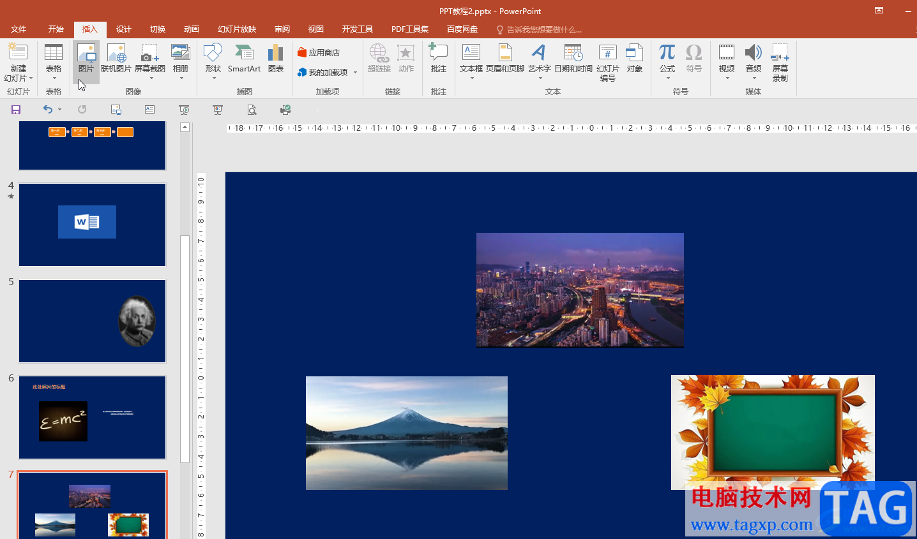Select slide 7 thumbnail with three pictures
The width and height of the screenshot is (917, 539).
pos(93,506)
